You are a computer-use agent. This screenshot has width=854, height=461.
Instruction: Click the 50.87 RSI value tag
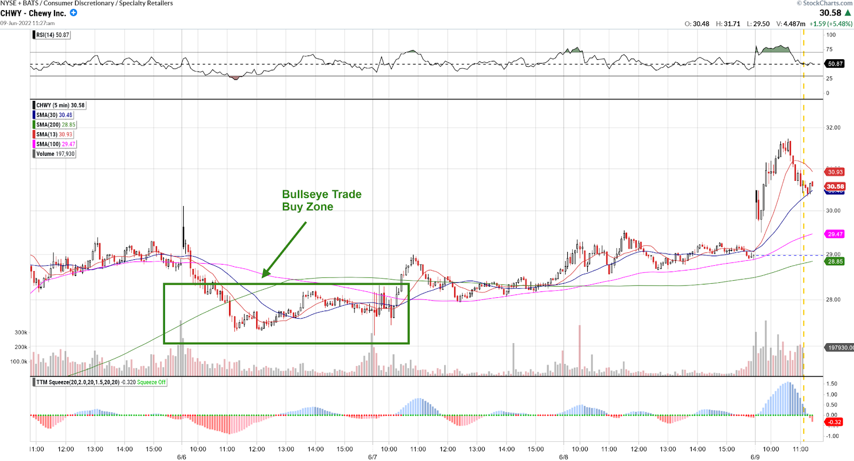[x=835, y=63]
